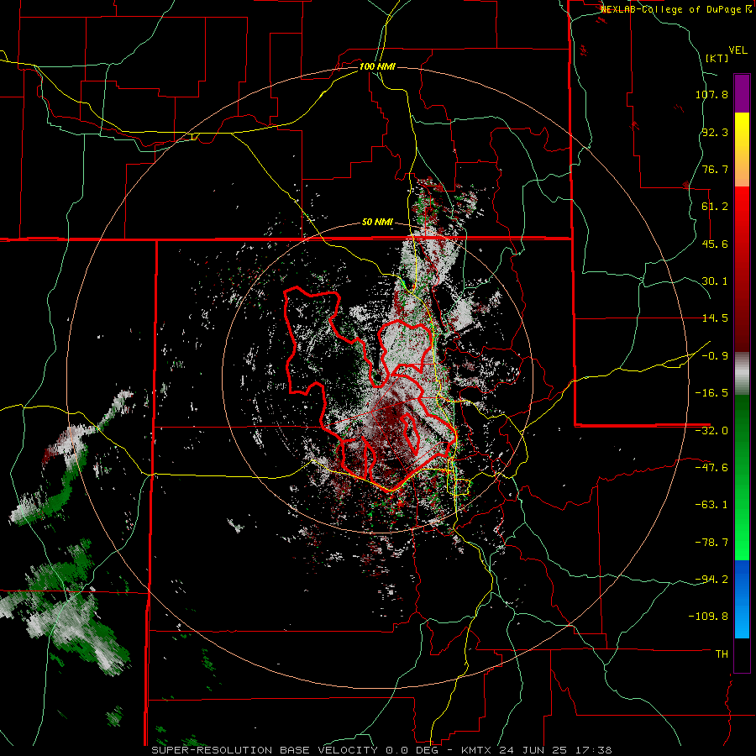
Task: Select the 76.7 scale value
Action: [715, 169]
